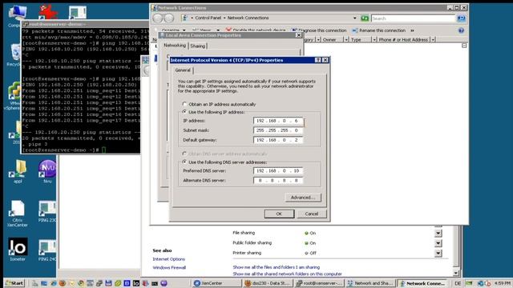Switch to dss230 - Data St... taskbar button
Screen dimensions: 513x288
[x=269, y=283]
